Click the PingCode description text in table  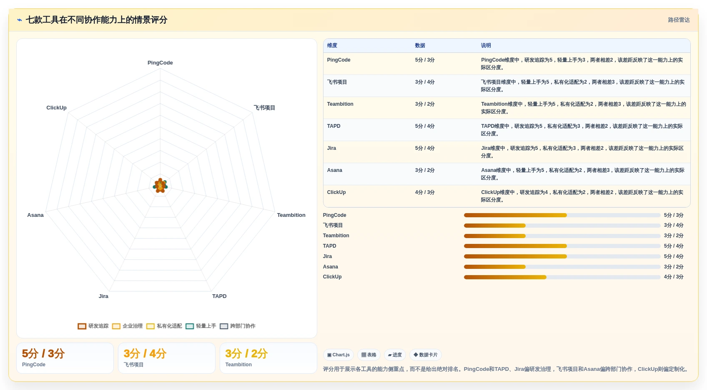point(582,64)
